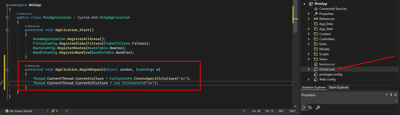Screen dimensions: 400x115
Task: Open Connected Services in Solution Explorer
Action: (x=333, y=9)
